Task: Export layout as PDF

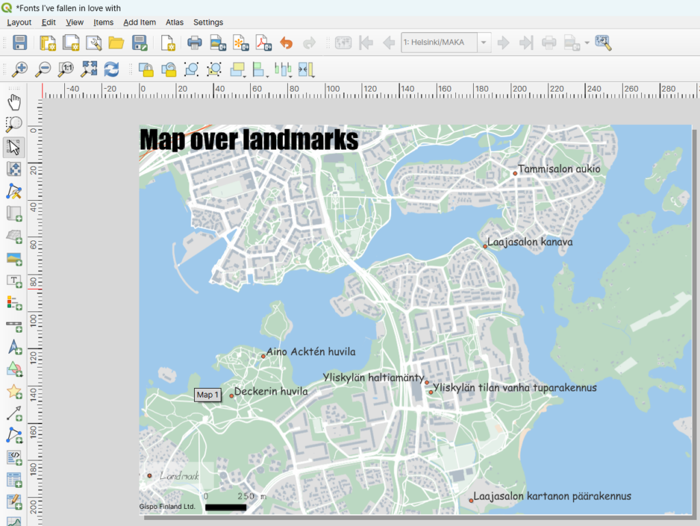Action: [263, 43]
